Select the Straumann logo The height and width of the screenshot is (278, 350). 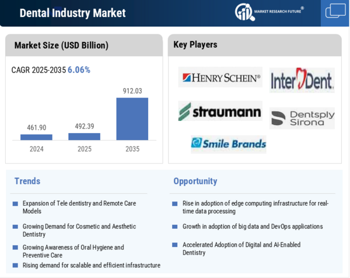point(220,111)
